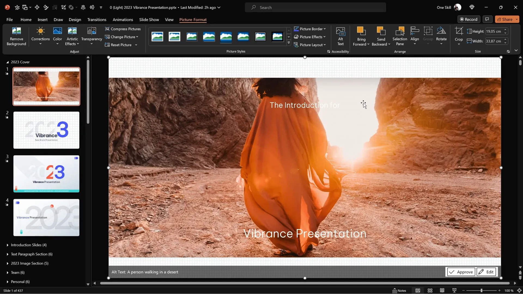
Task: Expand the Picture Styles gallery
Action: click(289, 43)
